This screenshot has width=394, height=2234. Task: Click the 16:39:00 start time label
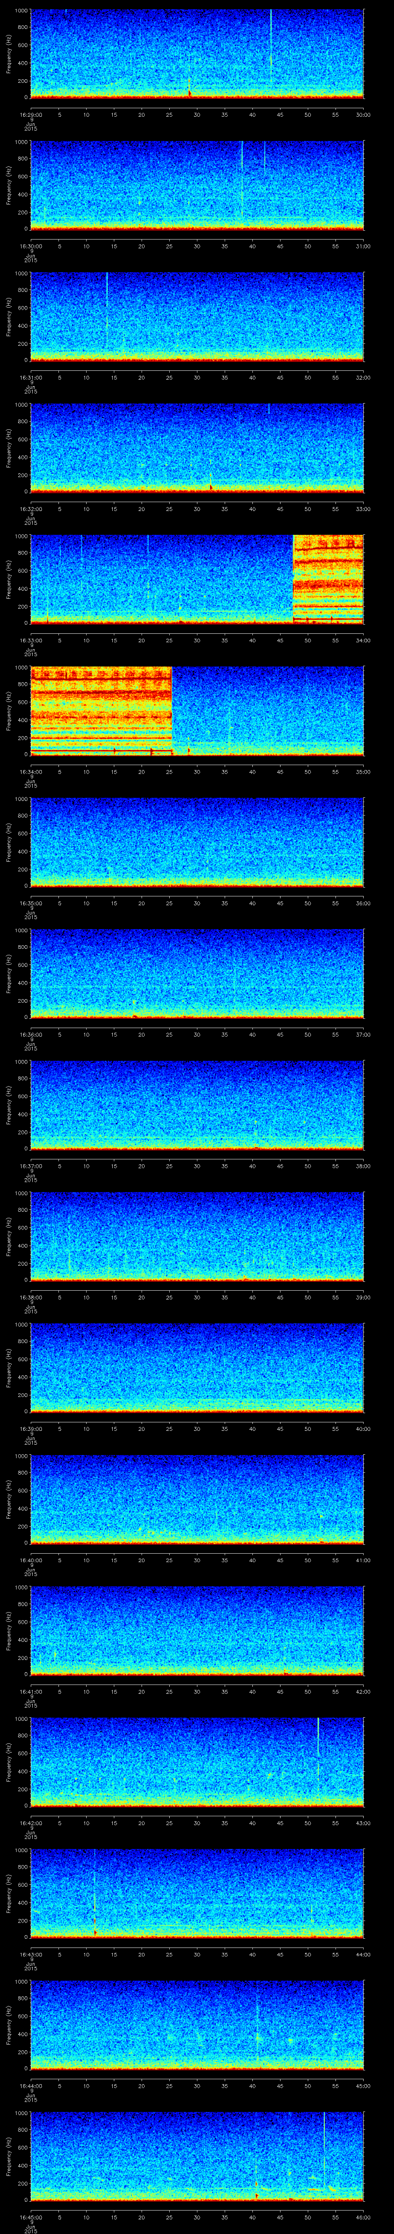(30, 1428)
